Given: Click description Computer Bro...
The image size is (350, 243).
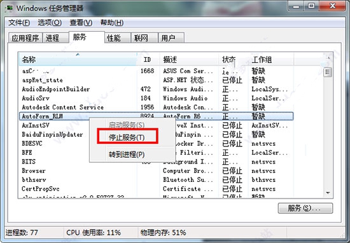Looking at the screenshot, I should (188, 170).
